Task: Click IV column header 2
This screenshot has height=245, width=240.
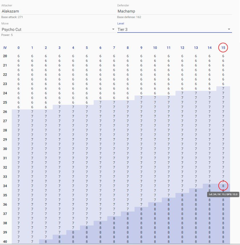Action: [46, 48]
